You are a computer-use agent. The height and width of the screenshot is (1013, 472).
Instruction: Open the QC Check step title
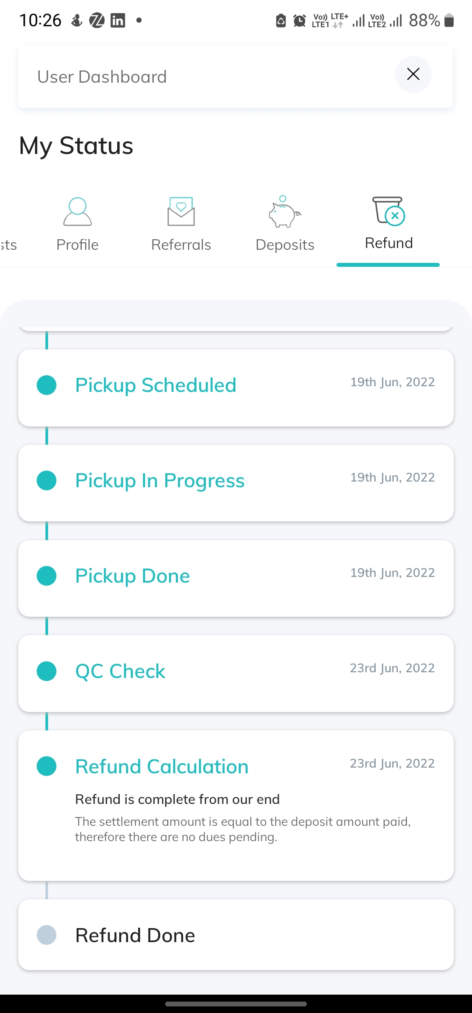pos(120,671)
